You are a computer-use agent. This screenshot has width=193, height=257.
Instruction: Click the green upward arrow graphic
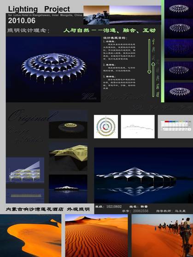[153, 80]
